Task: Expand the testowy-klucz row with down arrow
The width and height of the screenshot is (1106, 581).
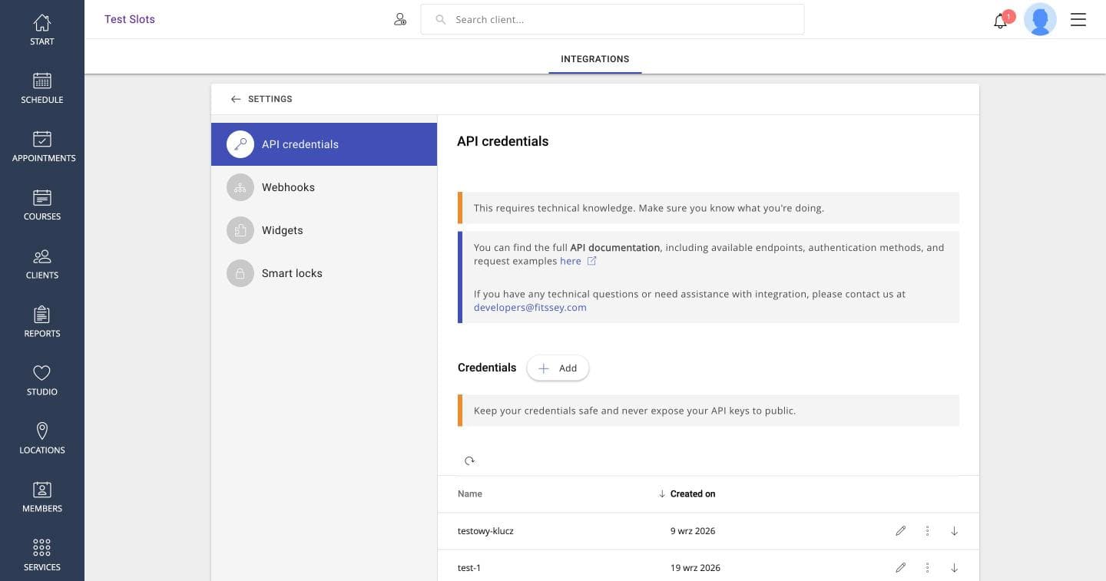Action: click(954, 531)
